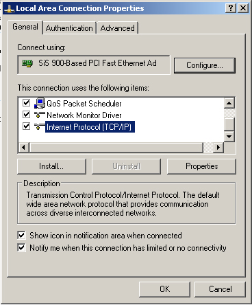252x305 pixels.
Task: Open the Advanced tab
Action: click(x=118, y=28)
